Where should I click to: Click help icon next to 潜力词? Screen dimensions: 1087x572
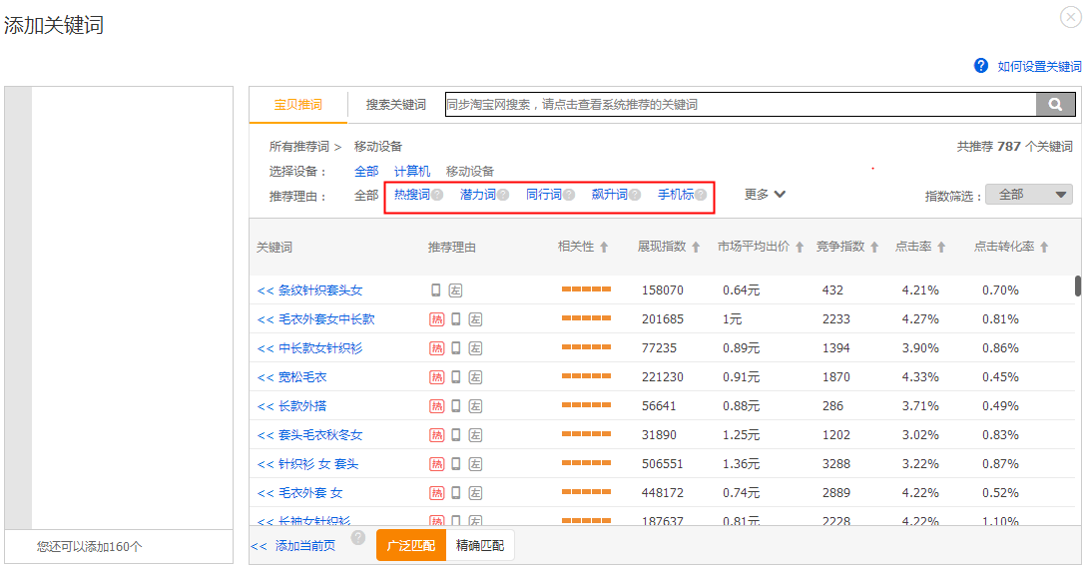click(503, 195)
